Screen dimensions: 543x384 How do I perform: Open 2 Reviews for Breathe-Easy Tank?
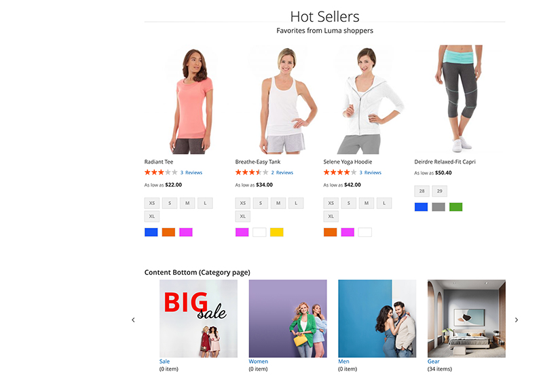coord(282,172)
